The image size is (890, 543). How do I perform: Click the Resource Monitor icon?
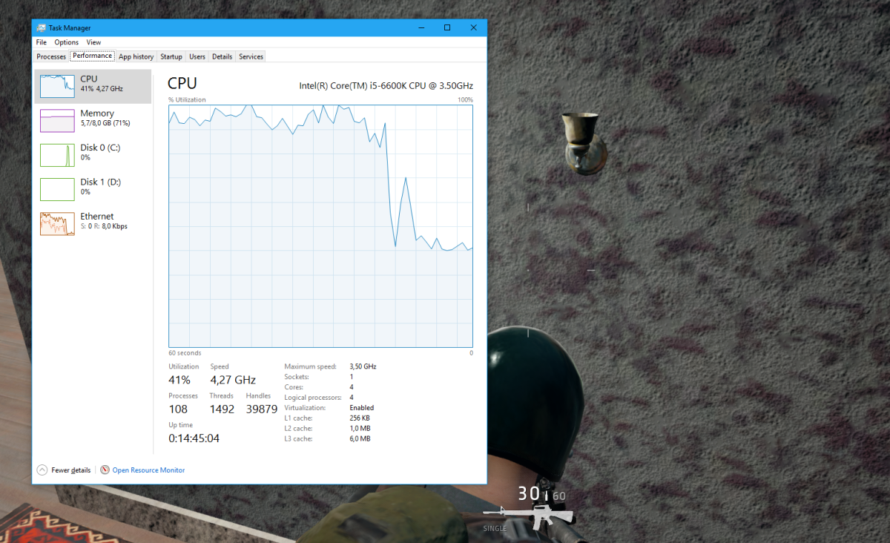[106, 470]
